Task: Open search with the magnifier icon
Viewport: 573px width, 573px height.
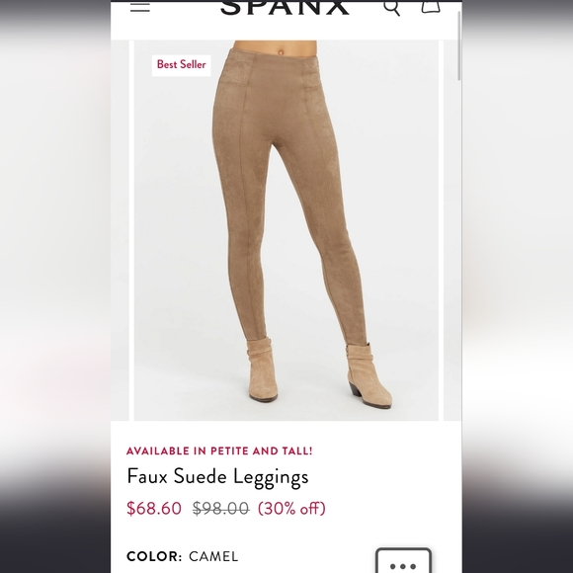Action: coord(392,8)
